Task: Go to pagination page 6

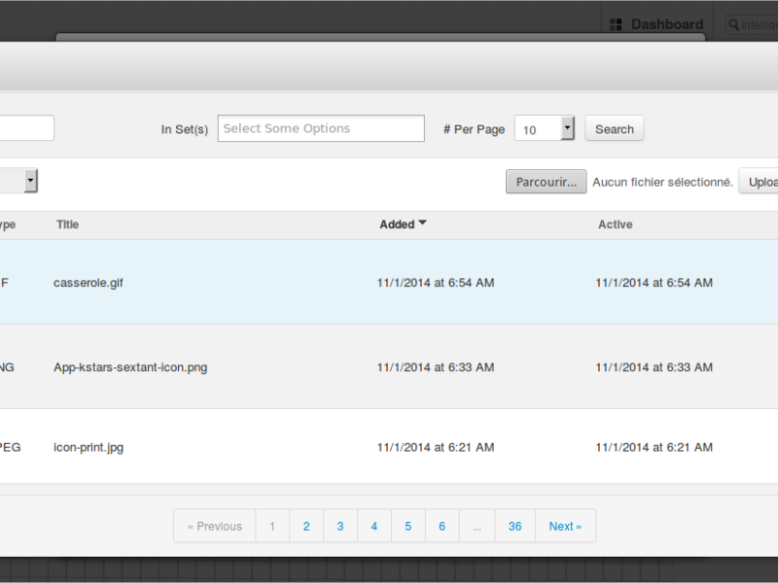Action: (442, 526)
